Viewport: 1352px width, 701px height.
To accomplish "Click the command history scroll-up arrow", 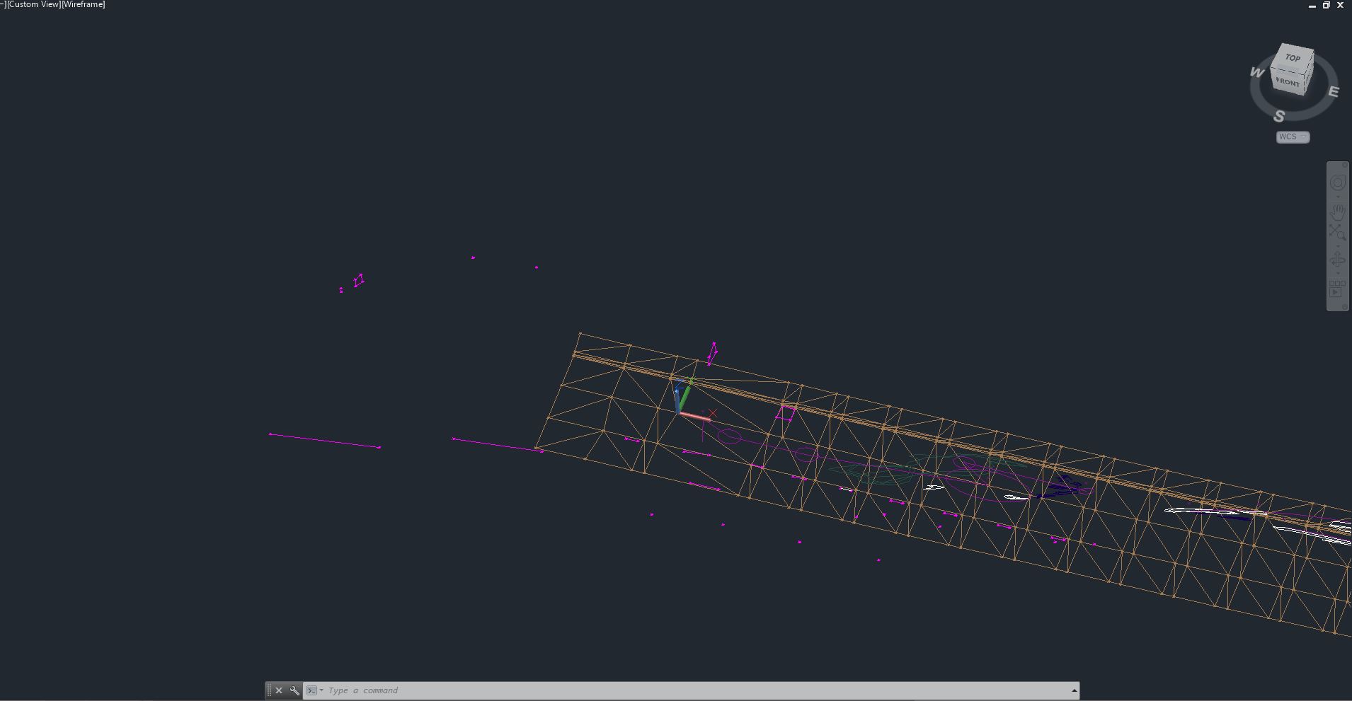I will [x=1073, y=690].
